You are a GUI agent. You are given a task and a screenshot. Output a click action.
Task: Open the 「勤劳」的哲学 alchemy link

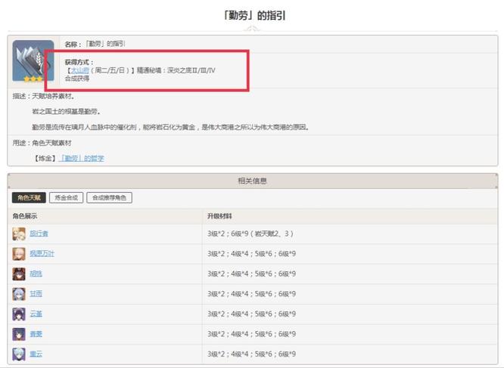(82, 159)
